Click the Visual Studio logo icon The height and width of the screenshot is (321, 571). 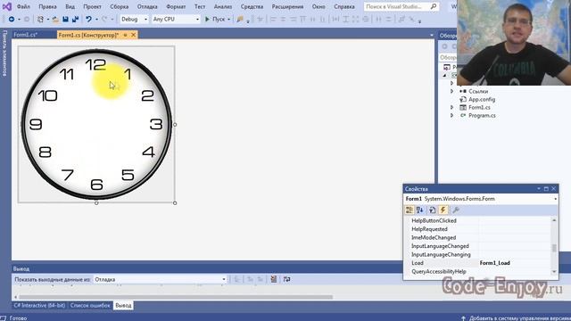[x=6, y=6]
